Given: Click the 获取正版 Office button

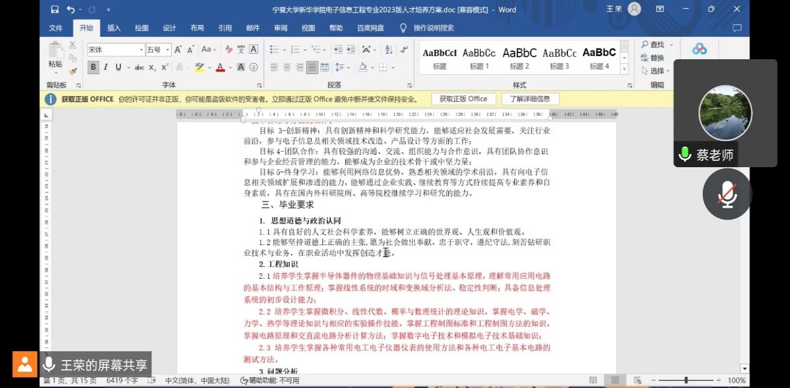Looking at the screenshot, I should pos(463,99).
